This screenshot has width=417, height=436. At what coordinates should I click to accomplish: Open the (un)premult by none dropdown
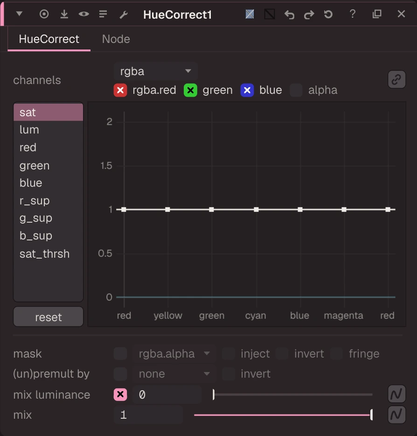[x=174, y=374]
